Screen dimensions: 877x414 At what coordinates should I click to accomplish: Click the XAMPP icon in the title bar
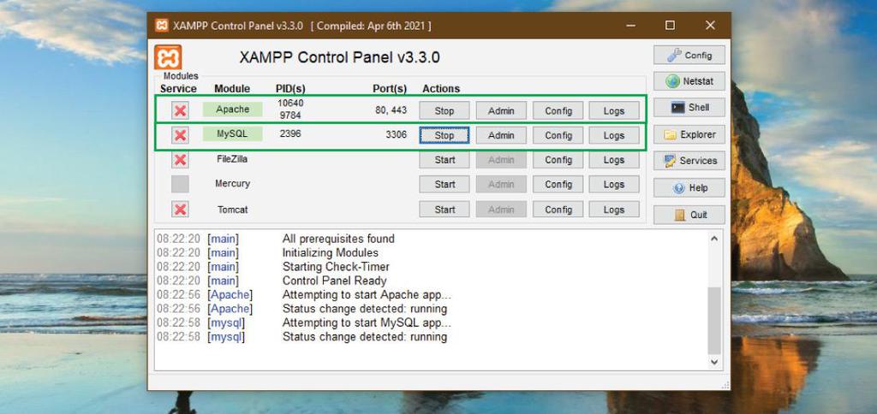point(162,26)
